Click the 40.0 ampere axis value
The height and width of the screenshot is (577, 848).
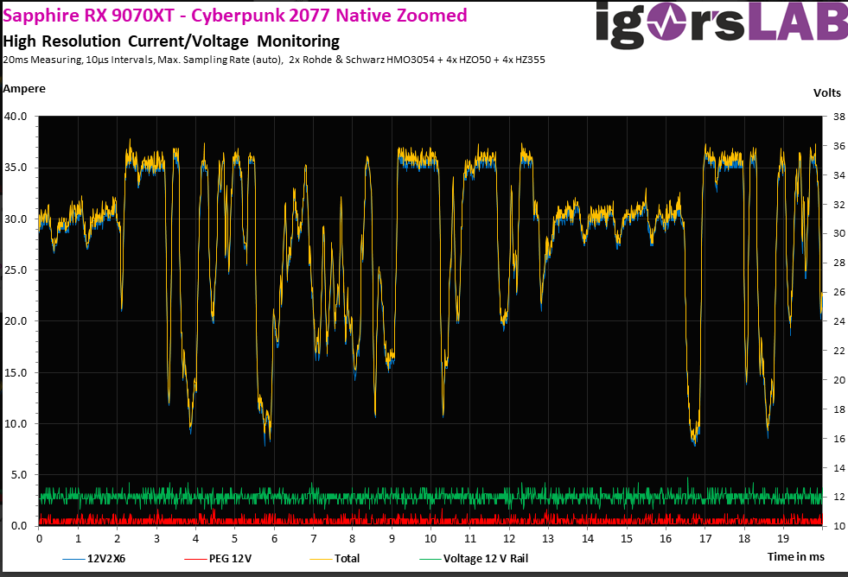tap(16, 116)
